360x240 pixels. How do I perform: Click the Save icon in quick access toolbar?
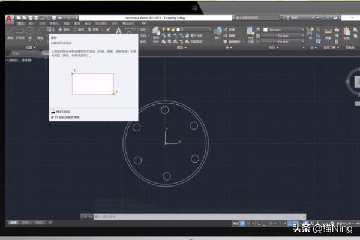pyautogui.click(x=31, y=17)
